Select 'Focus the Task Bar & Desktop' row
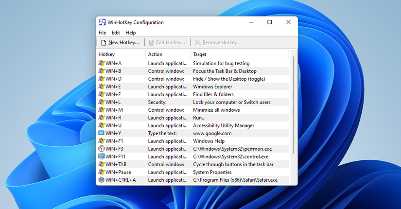Image resolution: width=401 pixels, height=209 pixels. coord(193,71)
